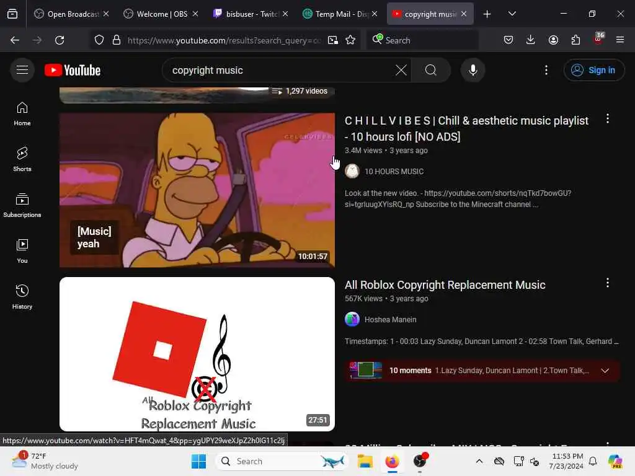
Task: Open Firefox View icon
Action: pyautogui.click(x=12, y=14)
